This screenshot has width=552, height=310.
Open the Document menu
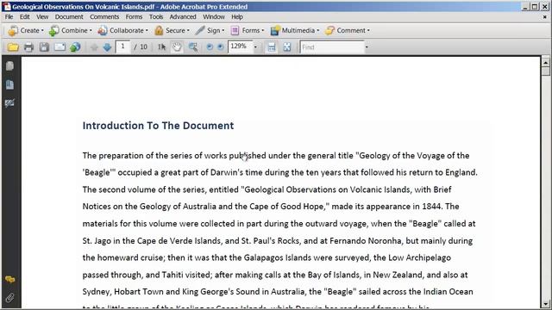(x=69, y=17)
